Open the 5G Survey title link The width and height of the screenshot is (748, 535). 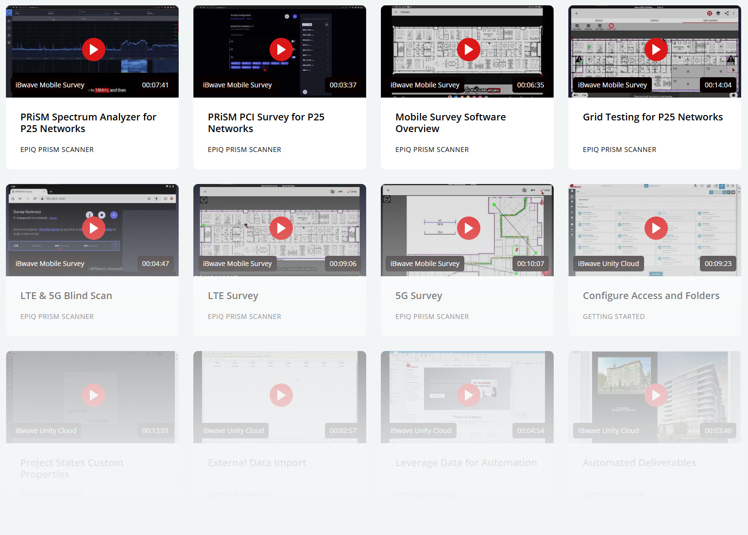pos(419,295)
